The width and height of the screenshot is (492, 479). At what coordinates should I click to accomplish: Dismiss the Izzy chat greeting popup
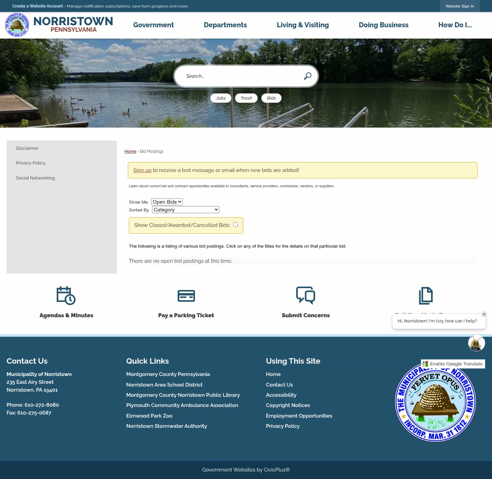484,314
